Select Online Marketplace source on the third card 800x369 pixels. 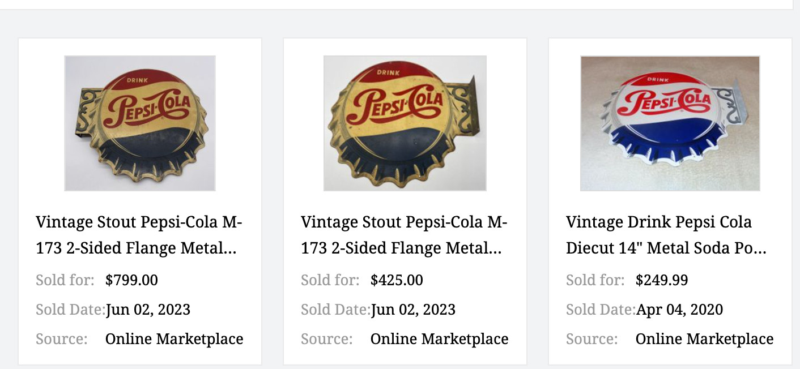click(705, 339)
